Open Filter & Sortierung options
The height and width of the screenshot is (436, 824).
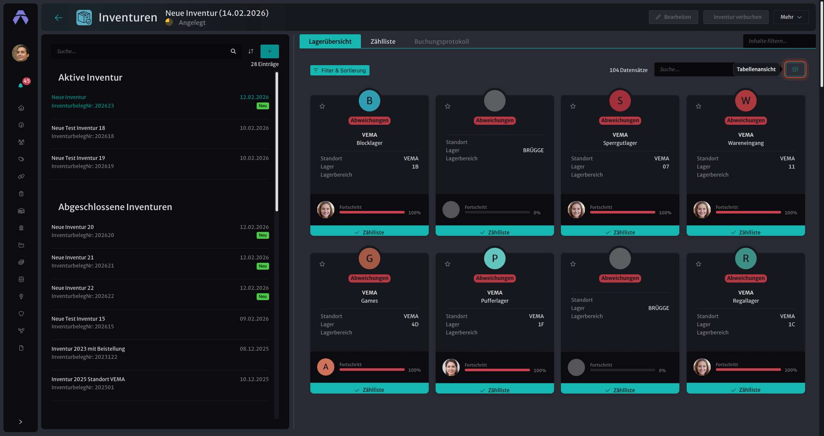[x=340, y=70]
